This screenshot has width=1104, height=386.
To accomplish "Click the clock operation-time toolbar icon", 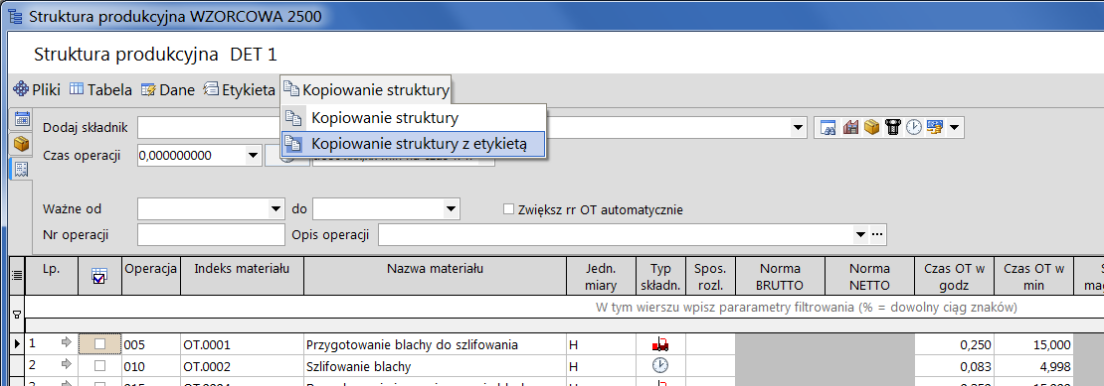I will coord(914,128).
